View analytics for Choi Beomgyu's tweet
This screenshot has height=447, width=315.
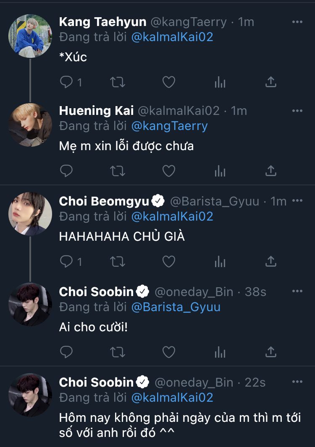[220, 262]
